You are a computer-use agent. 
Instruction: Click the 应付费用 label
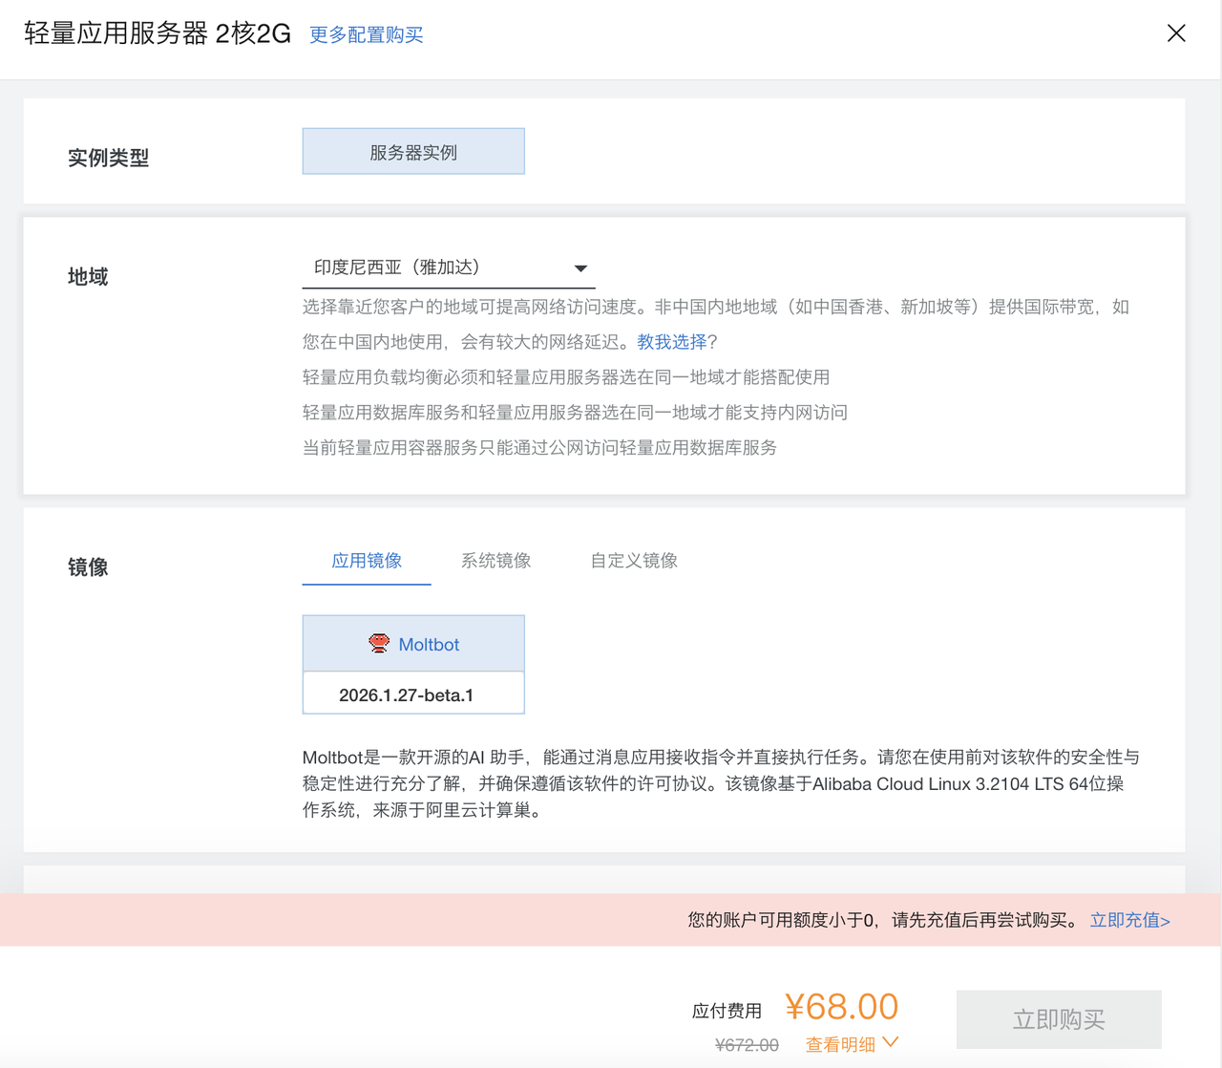coord(727,1011)
